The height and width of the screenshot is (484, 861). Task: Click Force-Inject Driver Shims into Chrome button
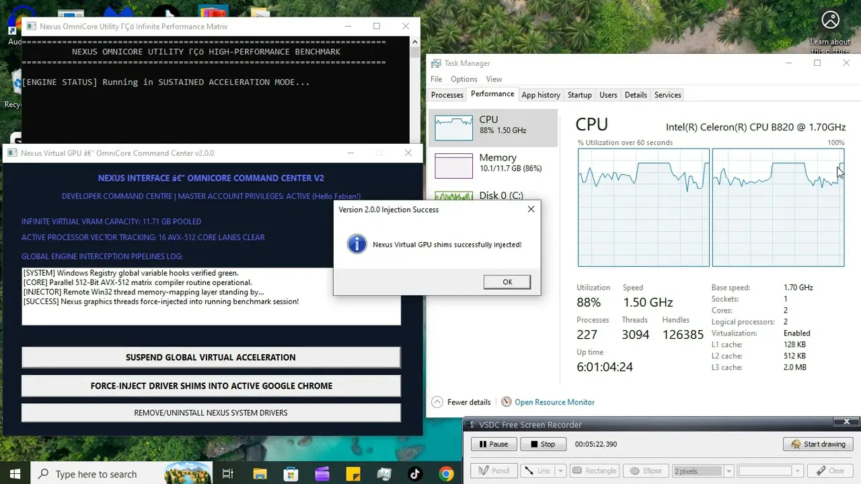211,386
